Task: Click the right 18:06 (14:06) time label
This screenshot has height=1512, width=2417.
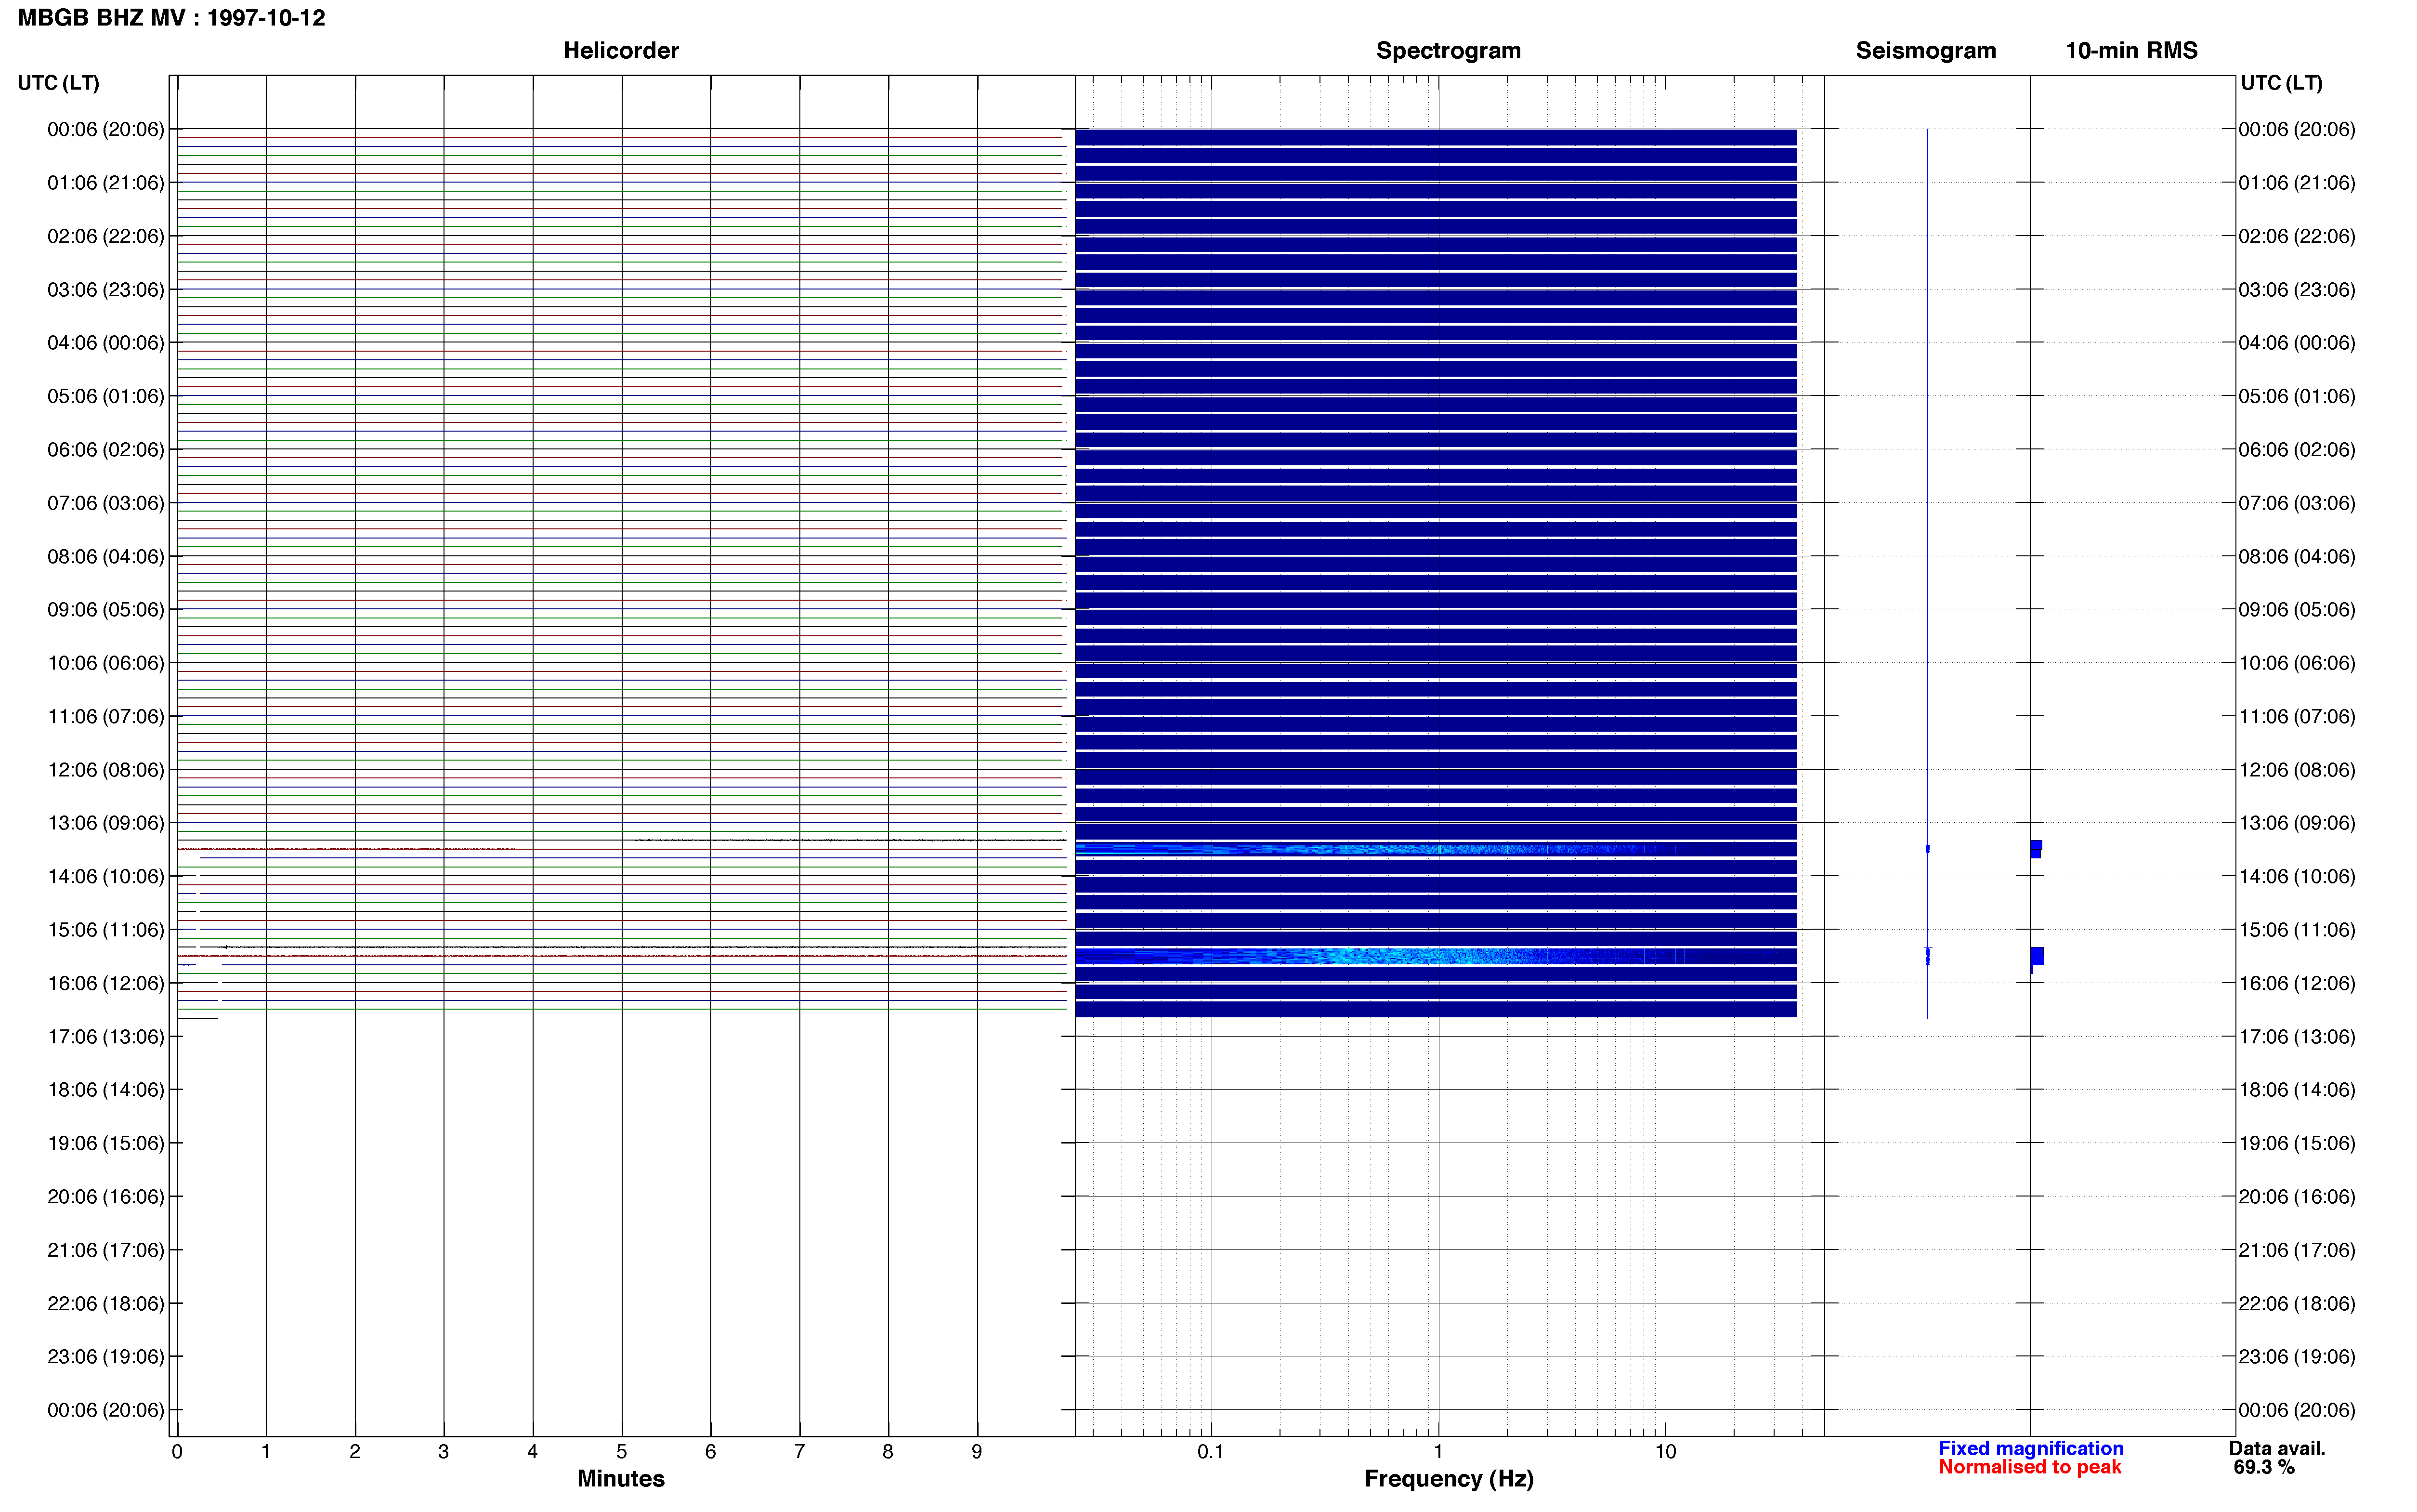Action: [2296, 1090]
